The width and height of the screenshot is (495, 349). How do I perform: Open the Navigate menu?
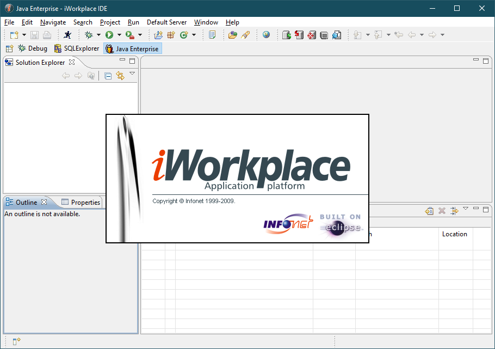pos(53,22)
